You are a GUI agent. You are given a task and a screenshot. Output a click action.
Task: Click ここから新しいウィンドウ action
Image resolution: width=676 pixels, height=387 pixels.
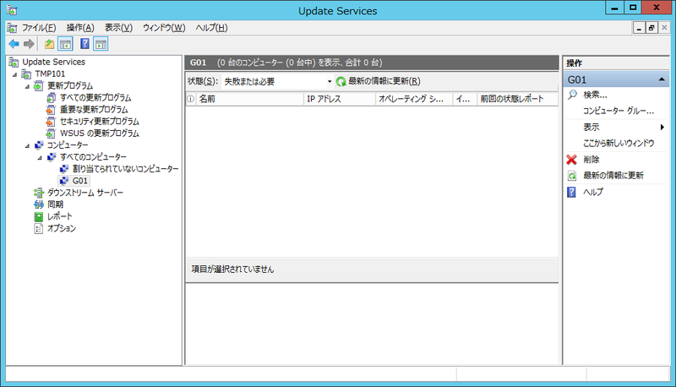pos(619,143)
